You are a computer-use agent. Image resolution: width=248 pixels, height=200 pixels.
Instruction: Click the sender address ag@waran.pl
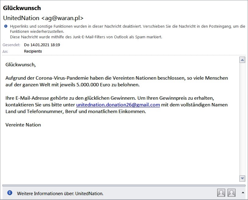(x=62, y=18)
